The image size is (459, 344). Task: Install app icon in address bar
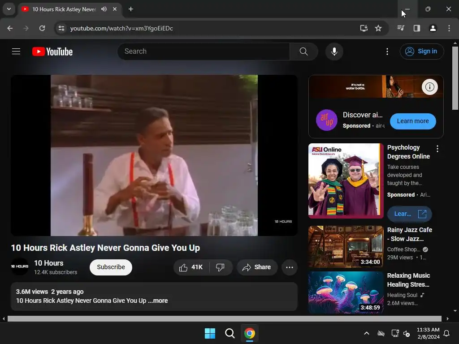364,28
